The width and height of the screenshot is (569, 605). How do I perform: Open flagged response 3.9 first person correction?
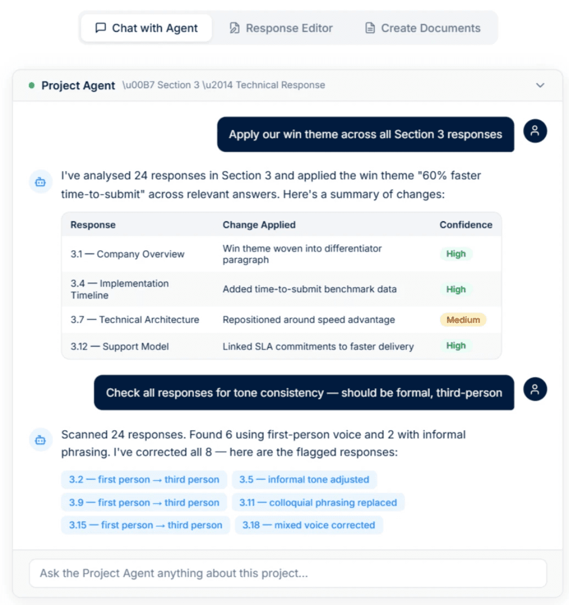(143, 502)
